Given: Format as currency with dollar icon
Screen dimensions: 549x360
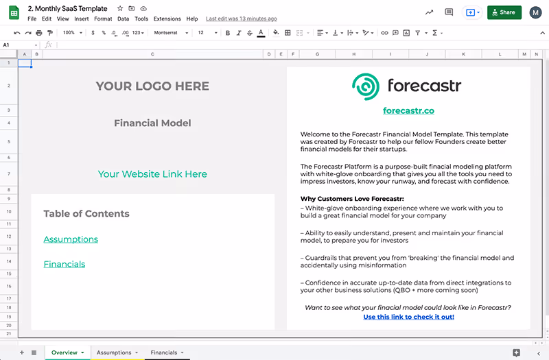Looking at the screenshot, I should 93,33.
